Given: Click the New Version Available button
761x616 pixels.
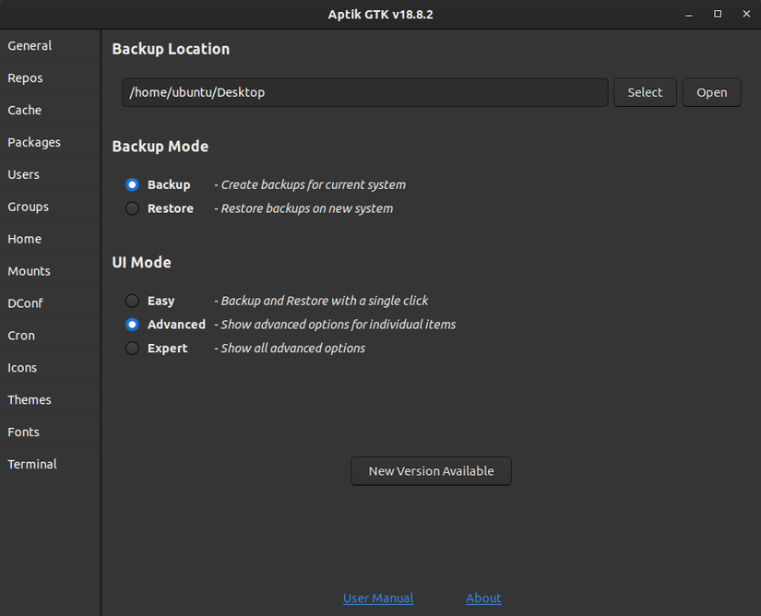Looking at the screenshot, I should pos(431,470).
